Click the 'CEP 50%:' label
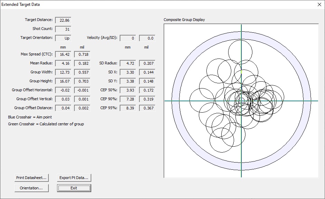This screenshot has height=199, width=325. point(109,90)
